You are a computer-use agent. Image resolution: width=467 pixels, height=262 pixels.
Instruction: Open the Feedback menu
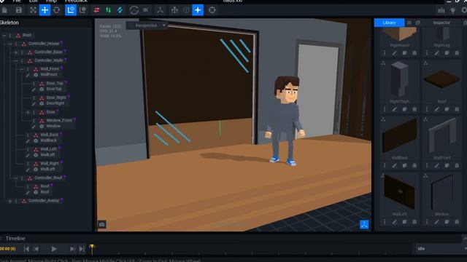tap(76, 1)
